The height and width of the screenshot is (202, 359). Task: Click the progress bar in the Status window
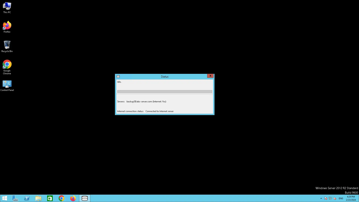click(165, 91)
